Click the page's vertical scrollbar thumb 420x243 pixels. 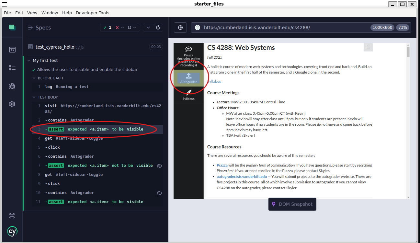408,52
